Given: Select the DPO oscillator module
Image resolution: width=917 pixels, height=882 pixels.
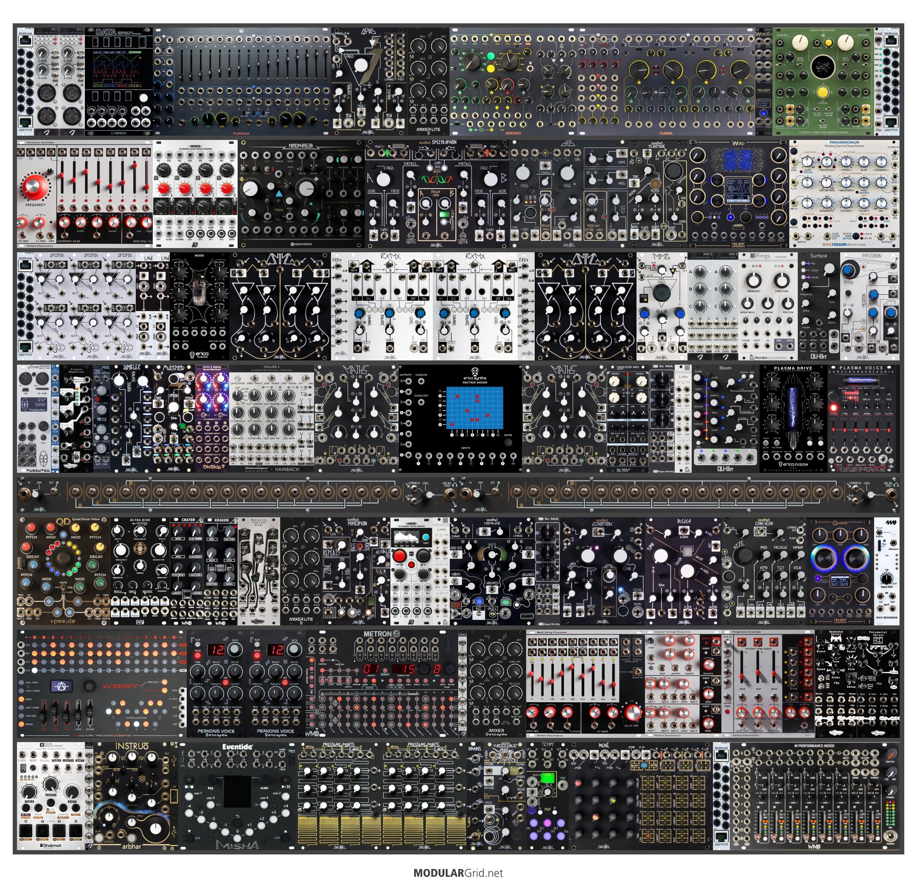Looking at the screenshot, I should [x=569, y=194].
